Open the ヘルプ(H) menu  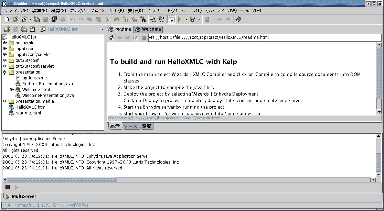tap(251, 11)
